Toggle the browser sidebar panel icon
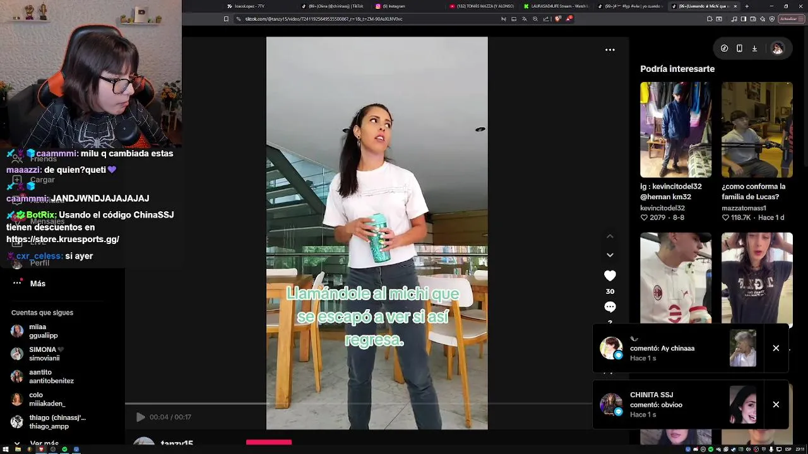808x454 pixels. coord(744,19)
